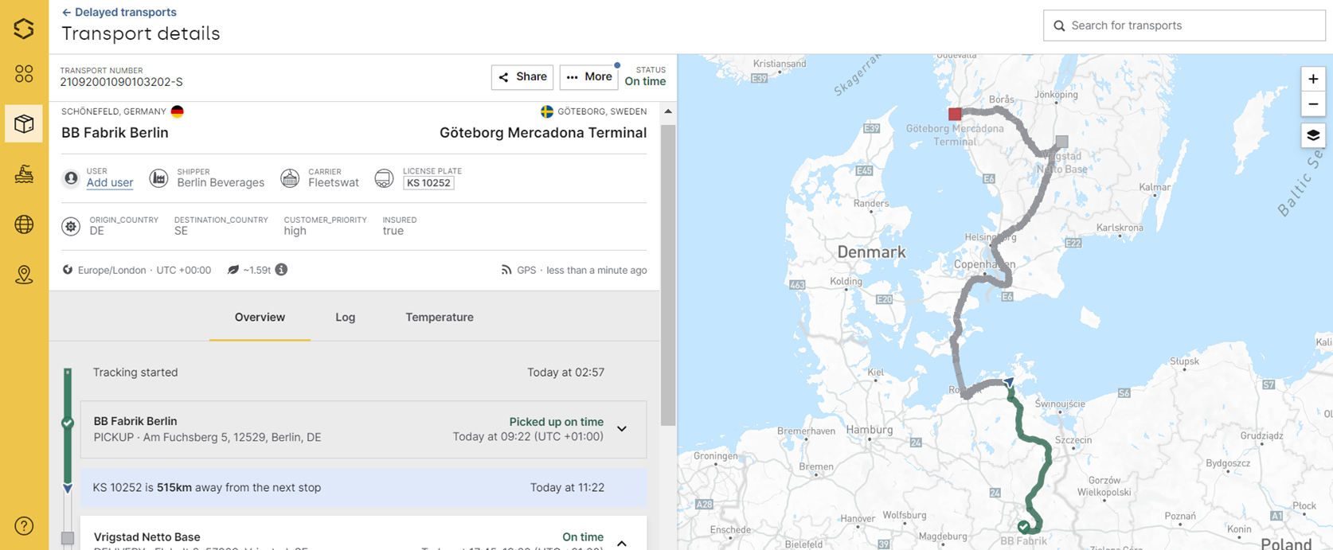Click the details panel scrollbar thumb

tap(668, 275)
